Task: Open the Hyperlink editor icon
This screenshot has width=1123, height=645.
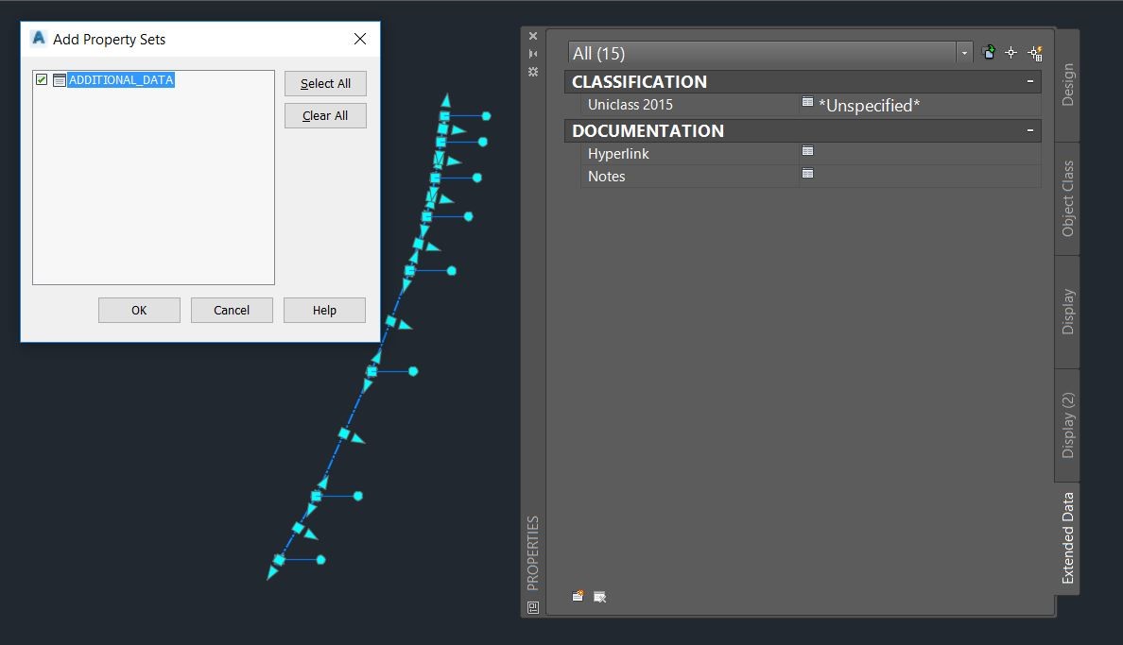Action: click(808, 151)
